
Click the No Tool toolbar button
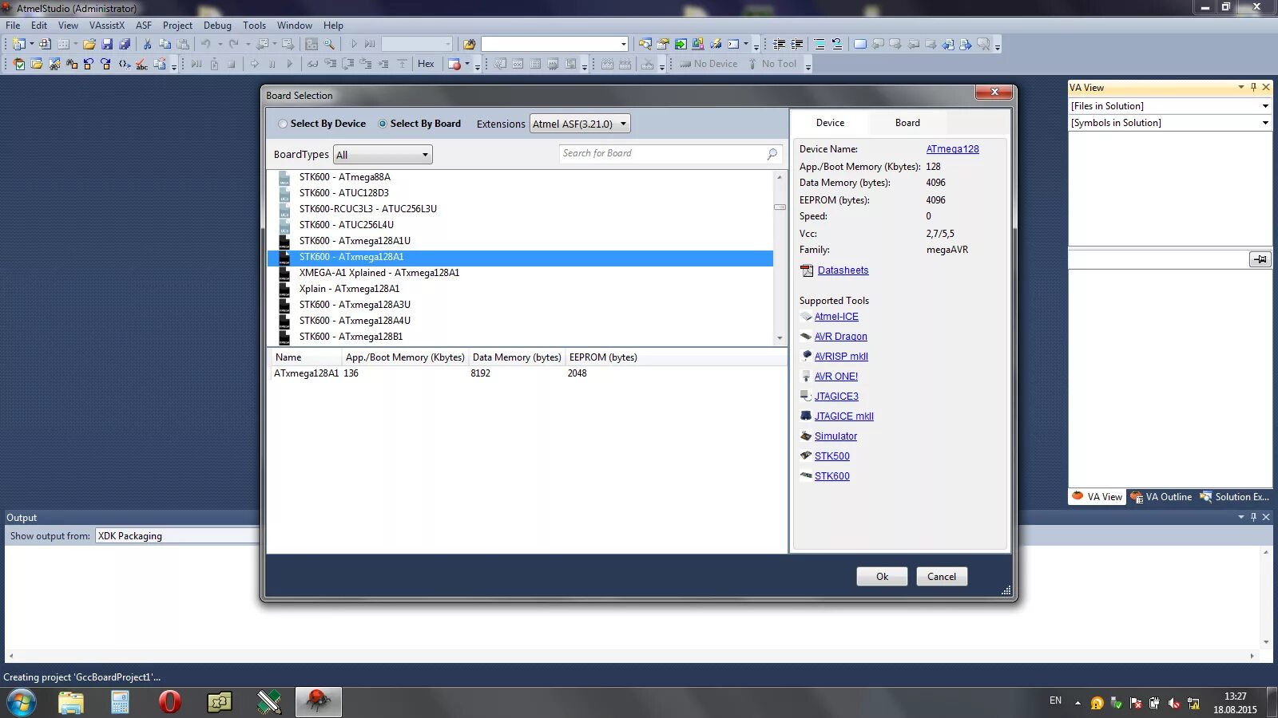[772, 64]
